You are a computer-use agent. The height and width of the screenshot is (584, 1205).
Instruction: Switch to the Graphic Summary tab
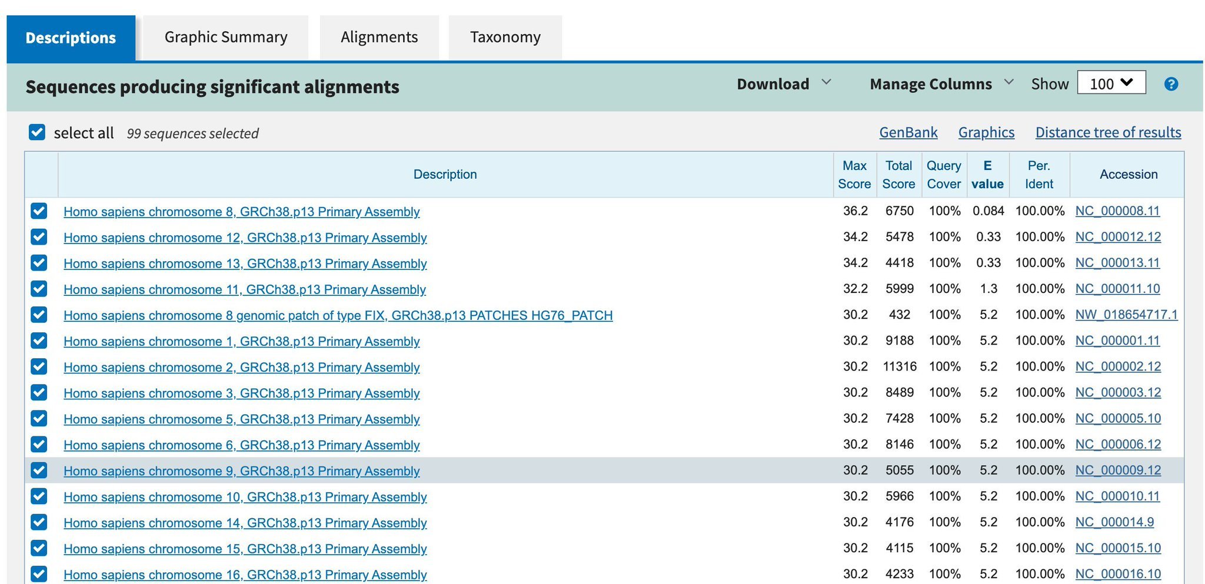pos(226,38)
